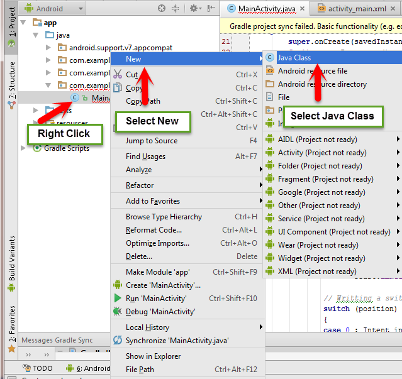The width and height of the screenshot is (402, 379).
Task: Switch to MainActivity.java editor tab
Action: pos(267,9)
